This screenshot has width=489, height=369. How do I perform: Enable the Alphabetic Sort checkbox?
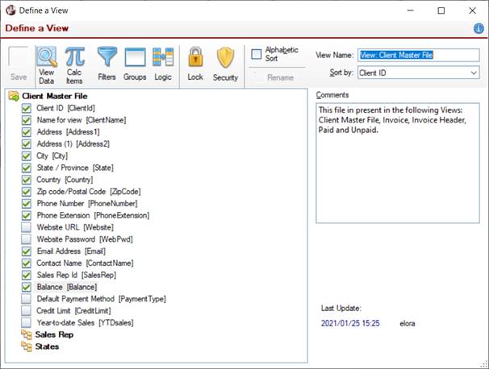tap(257, 55)
